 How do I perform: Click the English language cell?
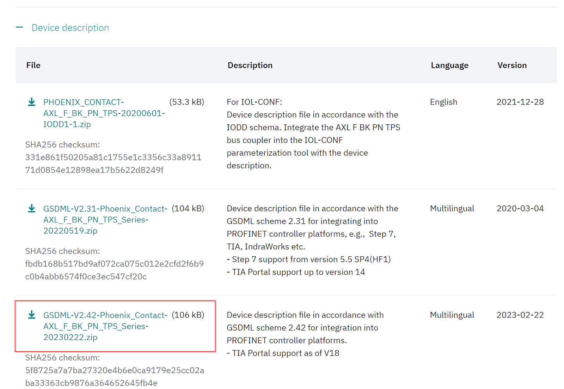pyautogui.click(x=443, y=102)
